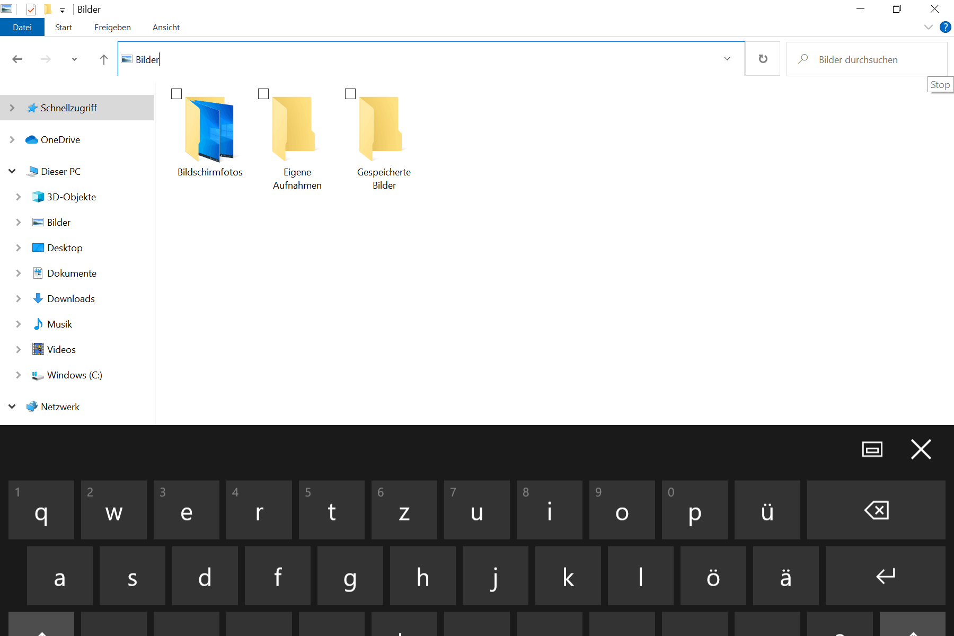
Task: Click the Neuer Ordner quick access icon
Action: [47, 9]
